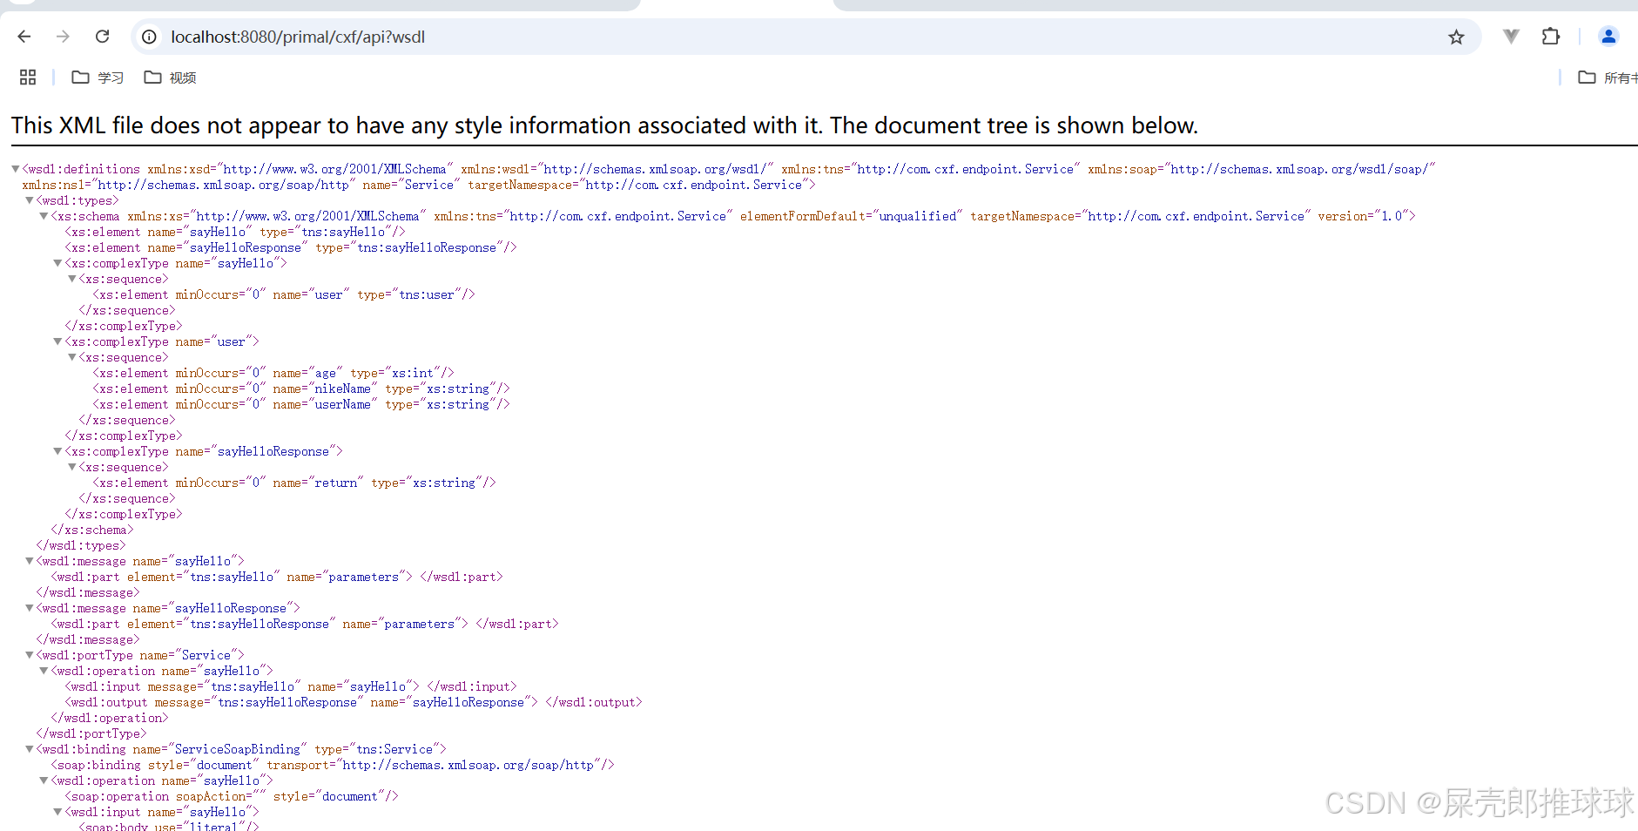
Task: Click the grayed-out forward arrow
Action: [x=63, y=37]
